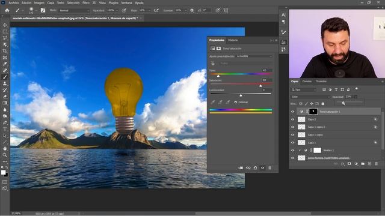This screenshot has width=385, height=216.
Task: Adjust the Saturación slider
Action: 260,85
